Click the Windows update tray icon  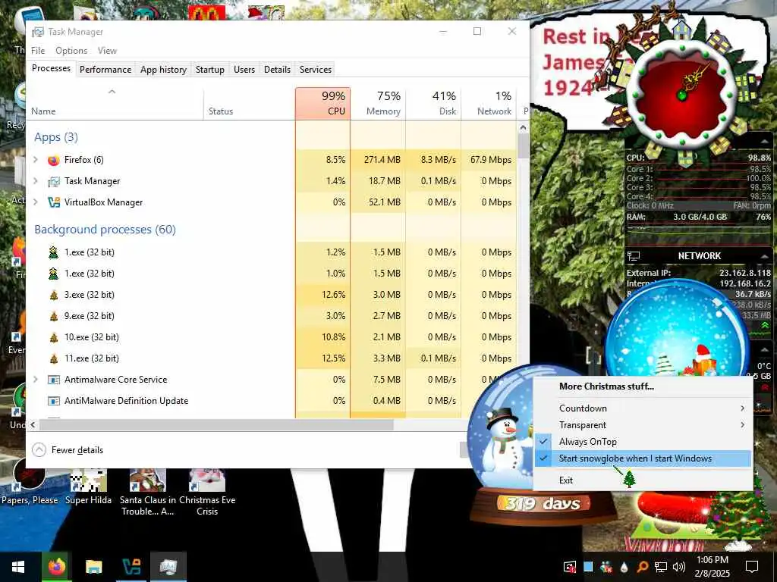(570, 567)
